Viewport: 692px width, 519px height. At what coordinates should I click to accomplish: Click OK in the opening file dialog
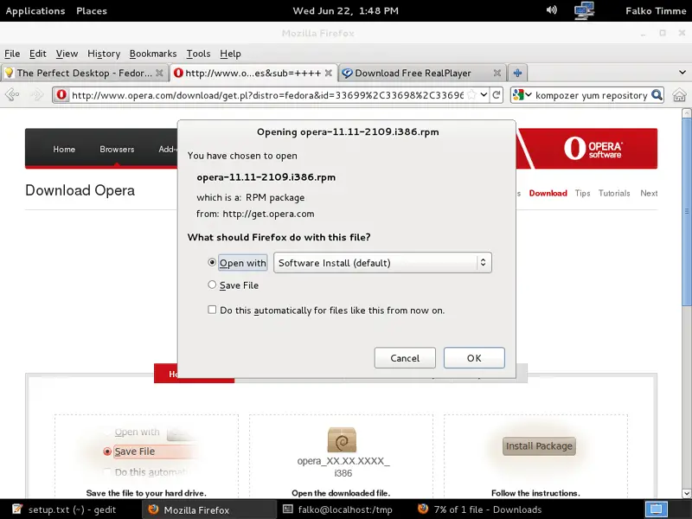pos(474,358)
